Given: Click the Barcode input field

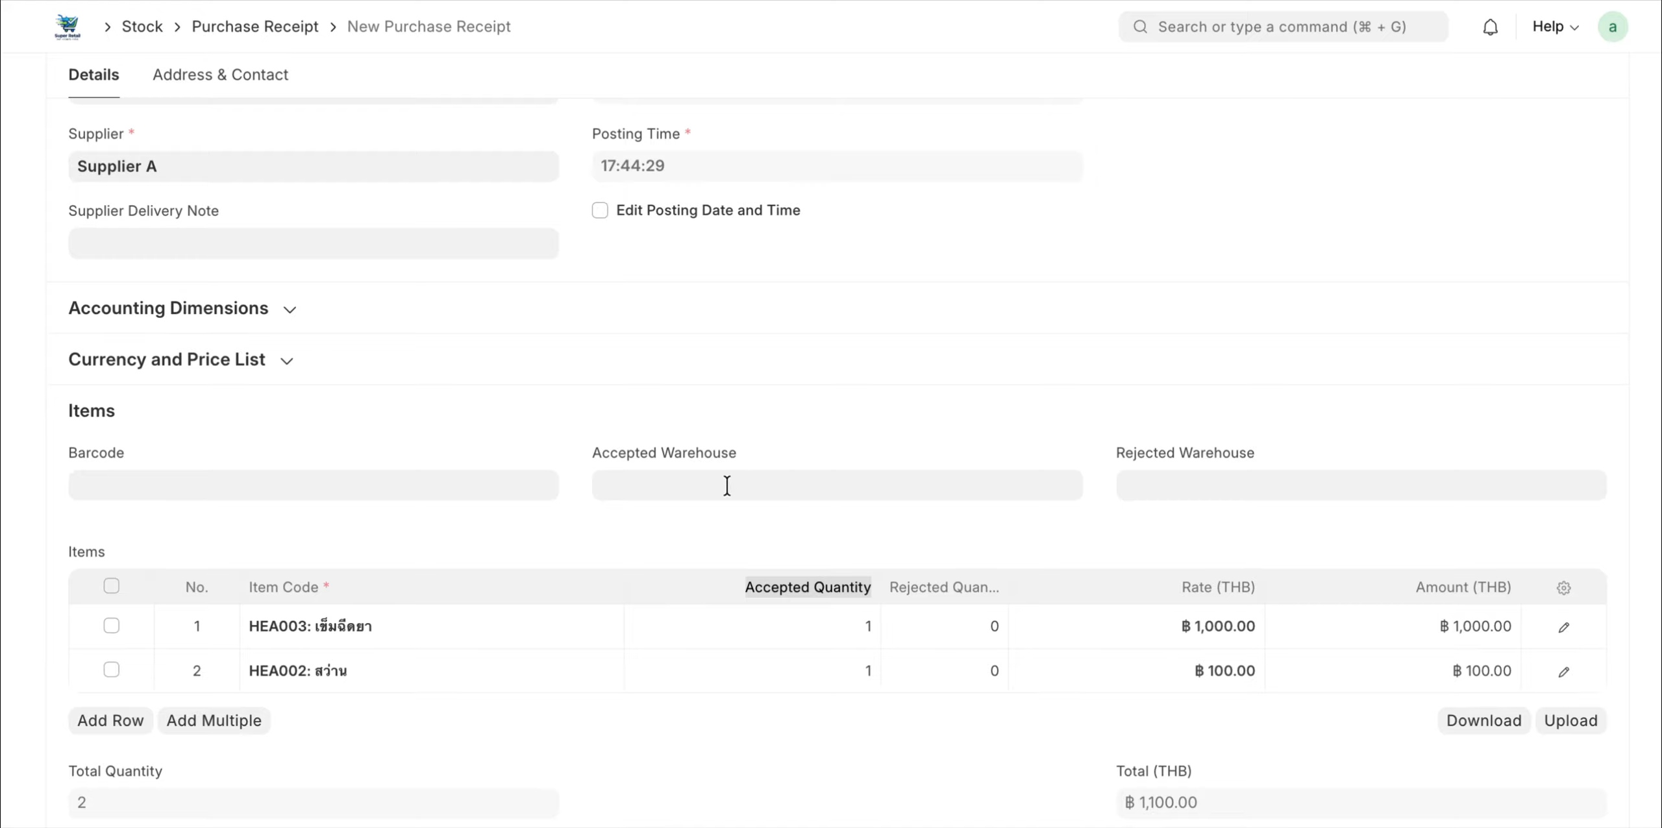Looking at the screenshot, I should click(x=314, y=485).
